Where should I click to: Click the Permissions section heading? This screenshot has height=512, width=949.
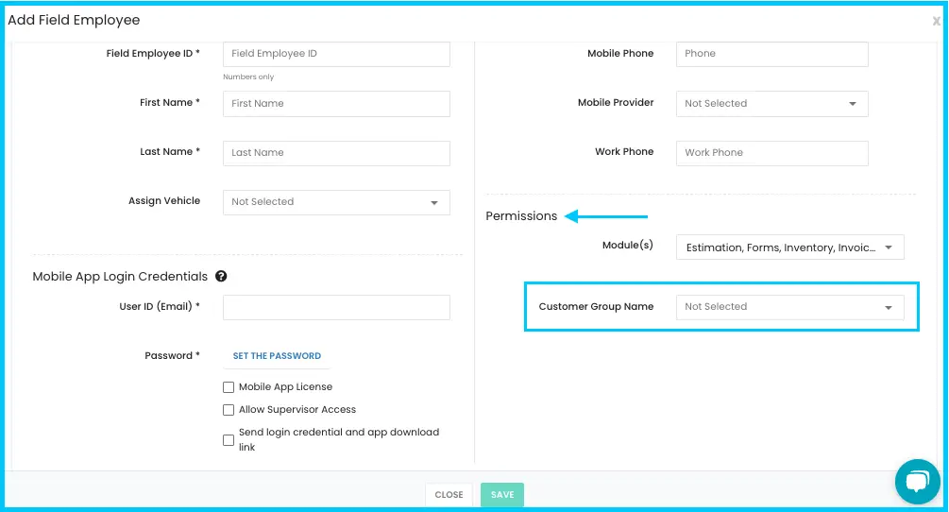pos(521,216)
